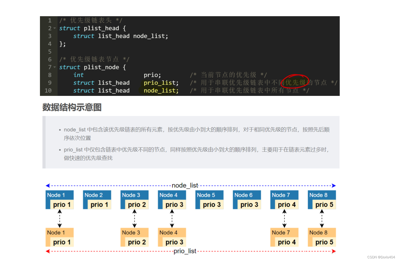Click the '当前节点的优先级' comment

click(228, 75)
